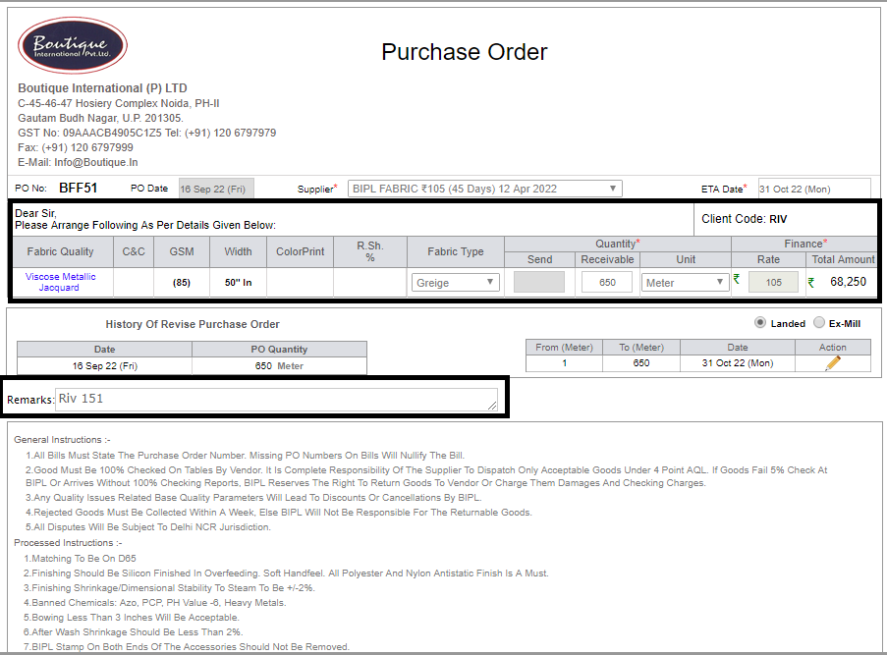Open the Supplier dropdown BIPL FABRIC
This screenshot has width=887, height=655.
(x=485, y=189)
